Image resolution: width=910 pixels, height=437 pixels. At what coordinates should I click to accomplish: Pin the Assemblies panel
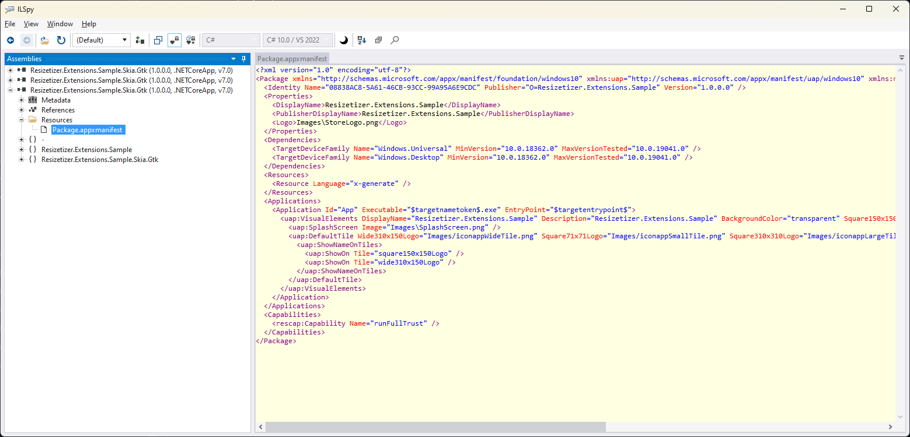click(243, 58)
